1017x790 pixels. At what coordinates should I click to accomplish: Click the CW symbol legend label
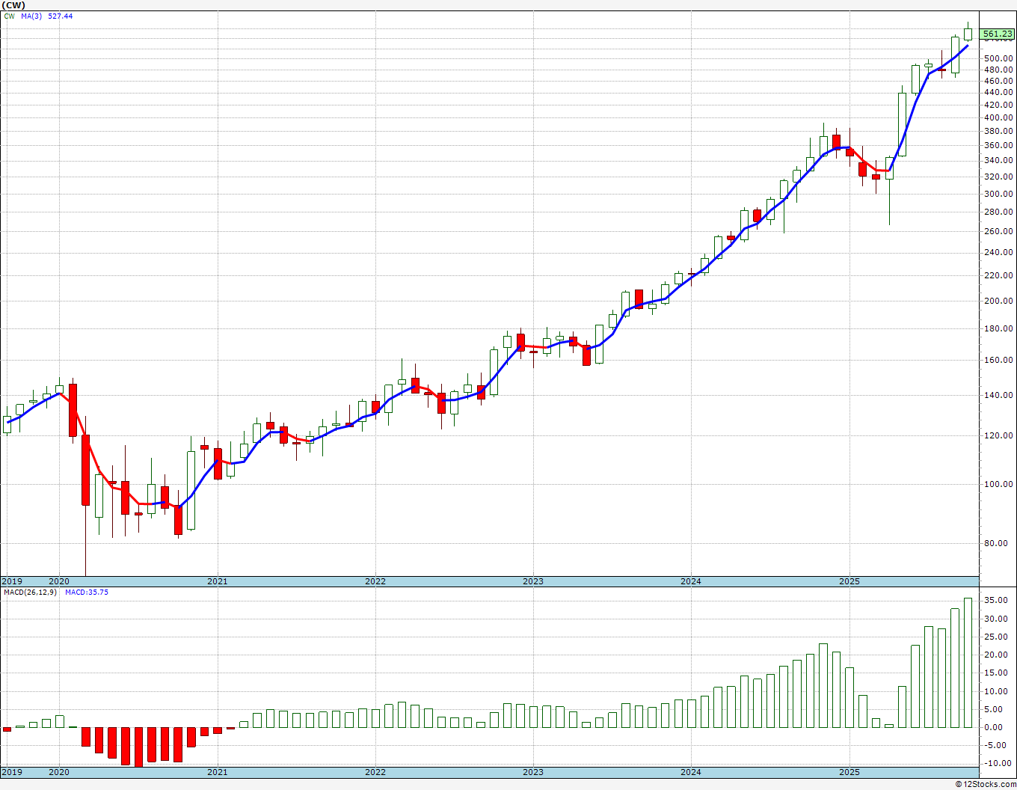10,16
